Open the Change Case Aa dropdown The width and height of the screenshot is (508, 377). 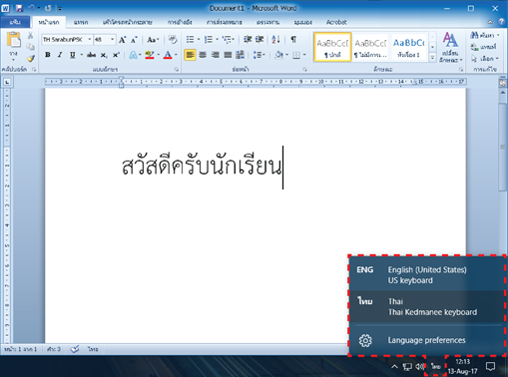pyautogui.click(x=153, y=40)
